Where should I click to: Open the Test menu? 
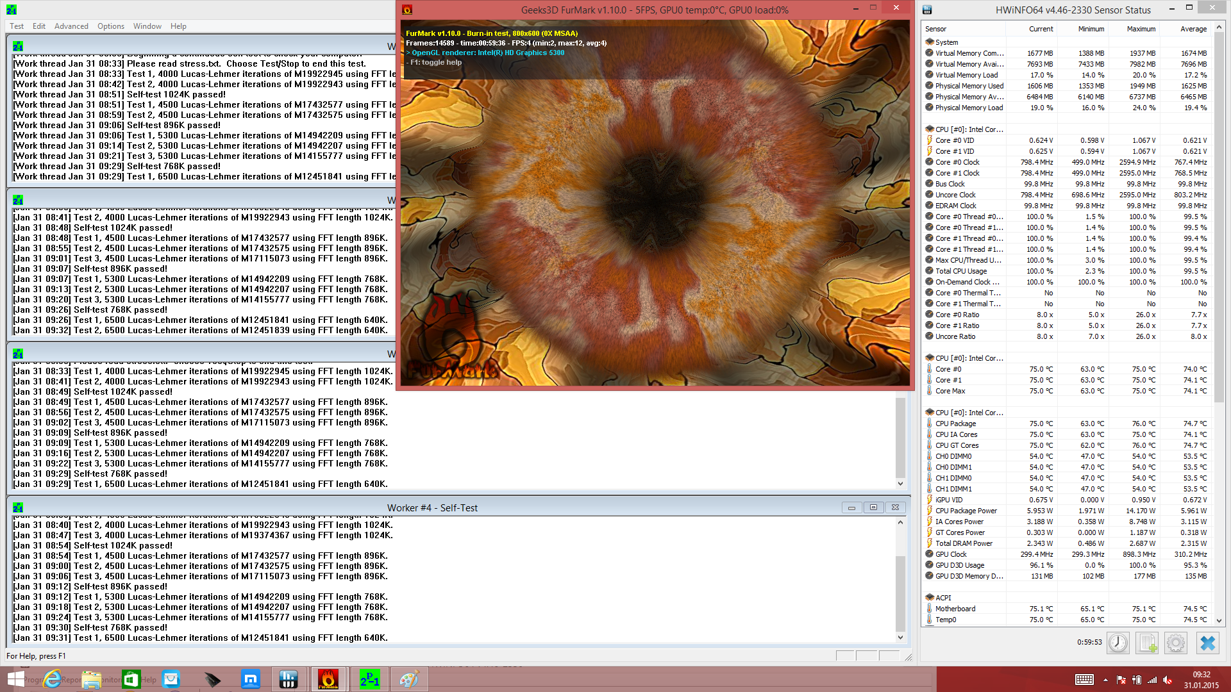(17, 26)
